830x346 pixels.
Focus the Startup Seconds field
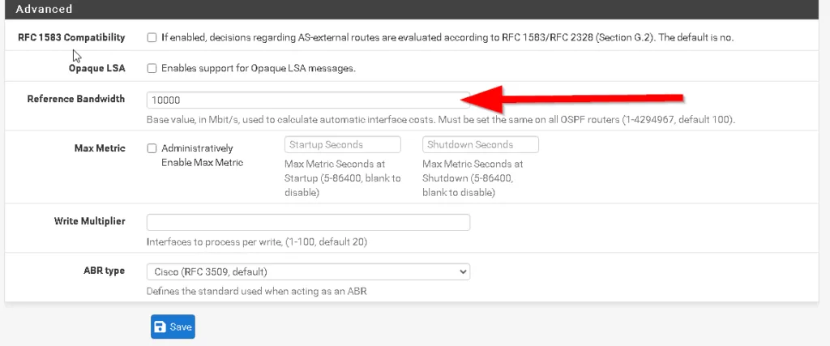tap(343, 144)
